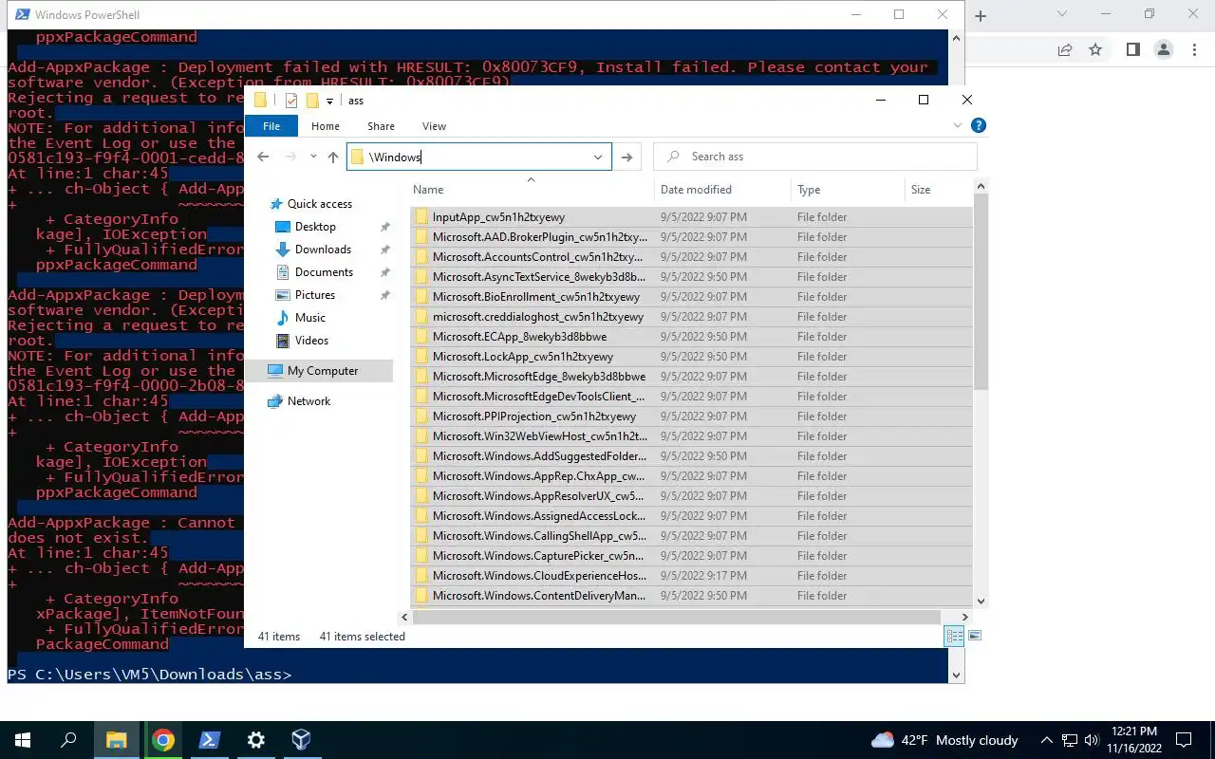Select Microsoft.Win32WebViewHost folder

pos(691,436)
